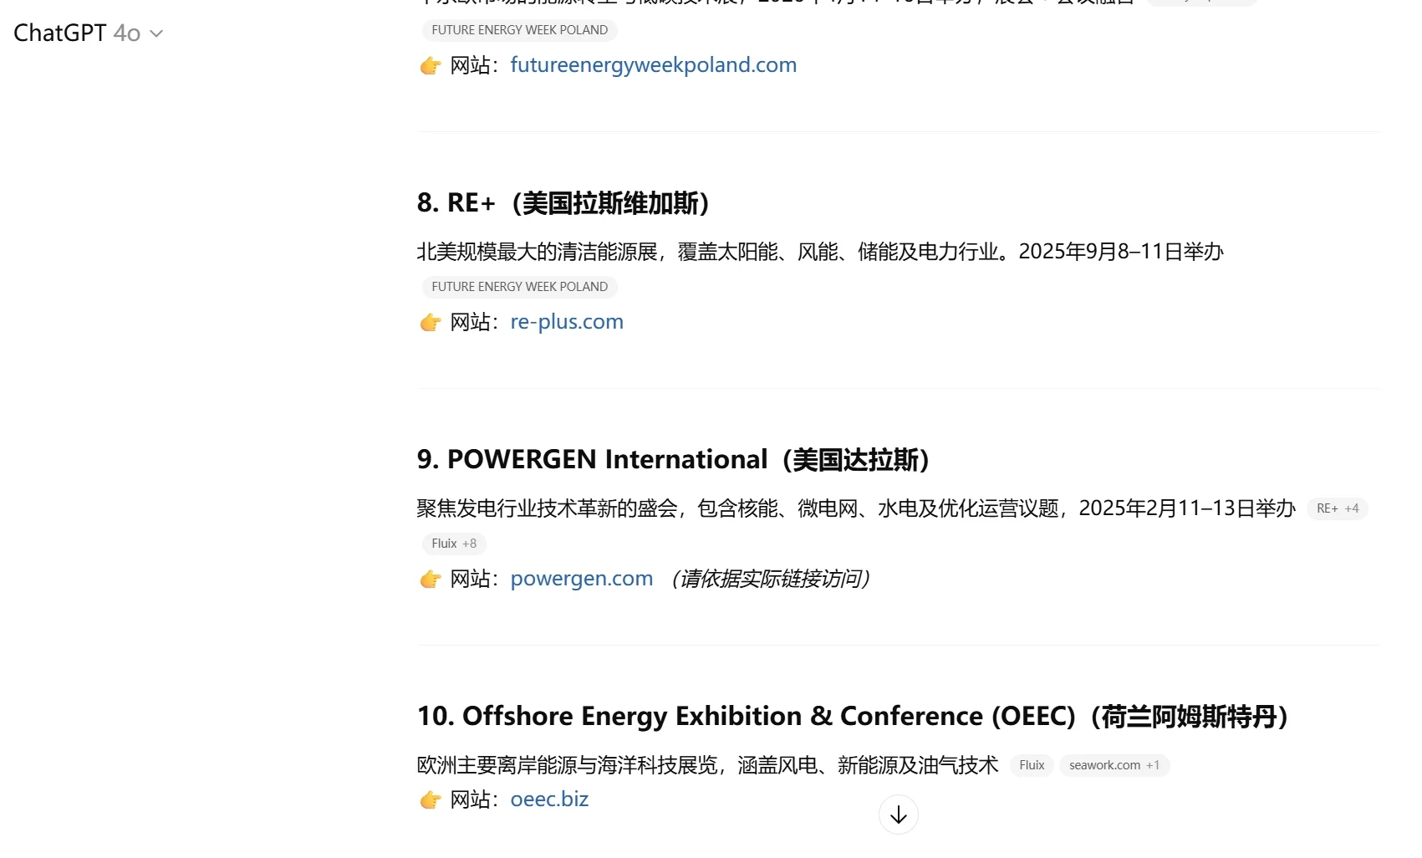Open the Fluix citation chip in OEEC section
Image resolution: width=1422 pixels, height=858 pixels.
click(x=1032, y=765)
